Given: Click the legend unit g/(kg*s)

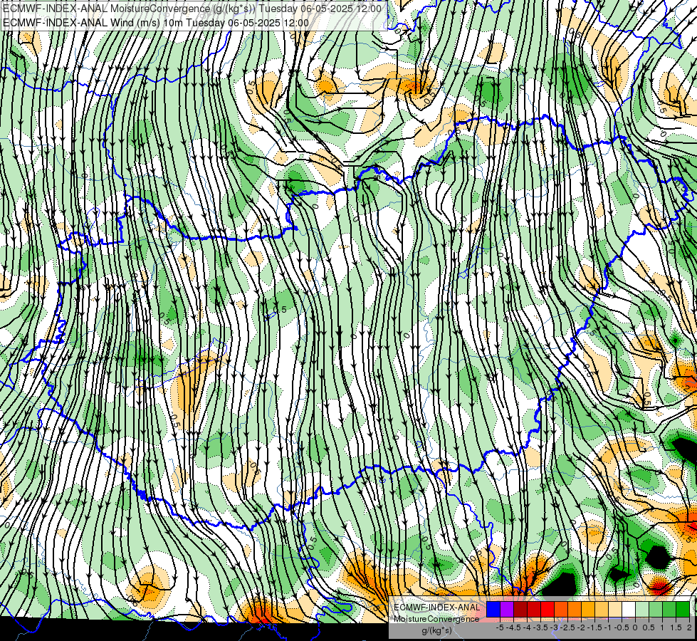Looking at the screenshot, I should (x=436, y=630).
